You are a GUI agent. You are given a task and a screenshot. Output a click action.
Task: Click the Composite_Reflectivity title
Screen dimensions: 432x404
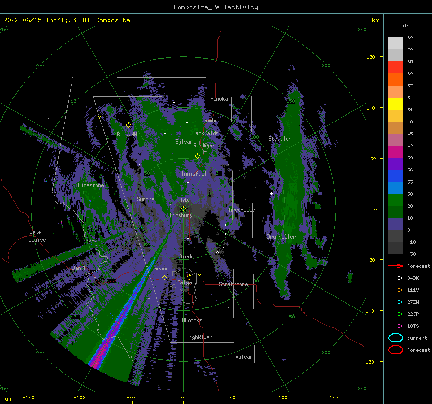coord(216,7)
